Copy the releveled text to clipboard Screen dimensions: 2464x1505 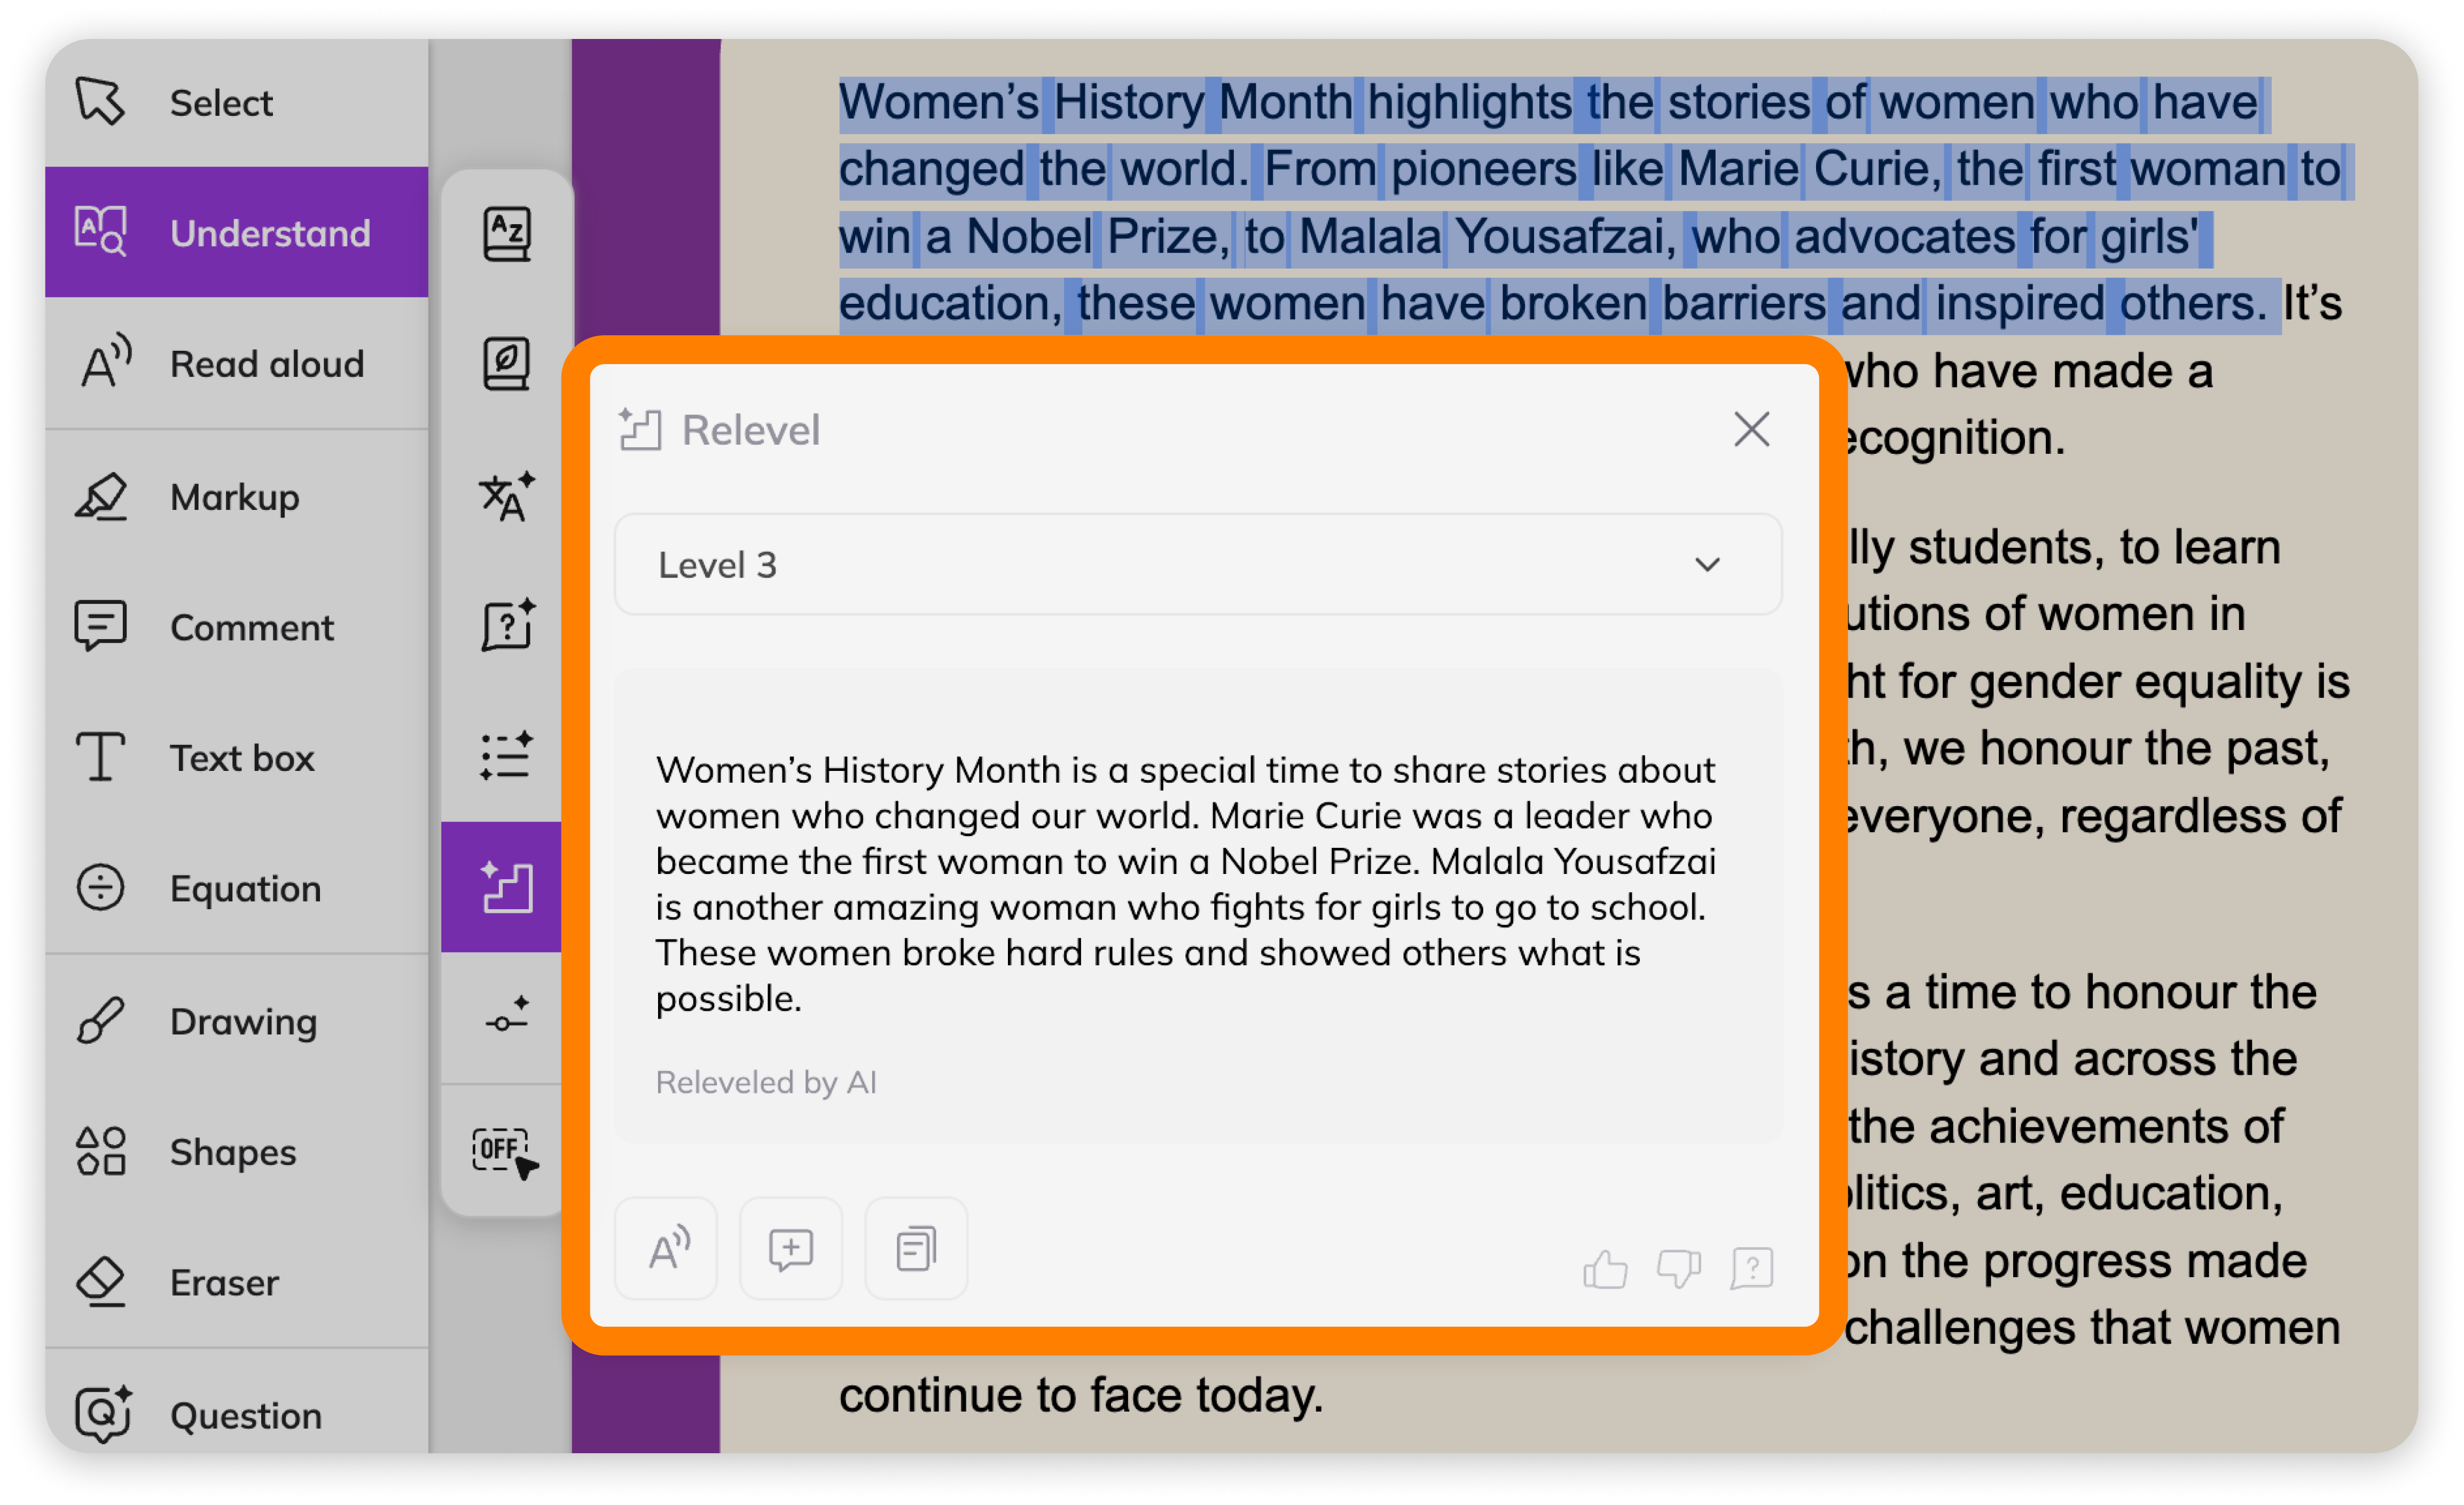coord(916,1249)
